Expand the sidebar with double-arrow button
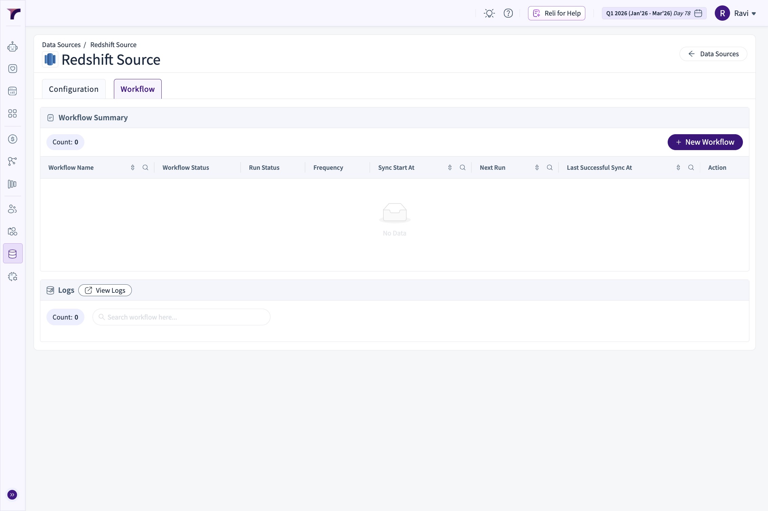Screen dimensions: 768x511 [12, 495]
